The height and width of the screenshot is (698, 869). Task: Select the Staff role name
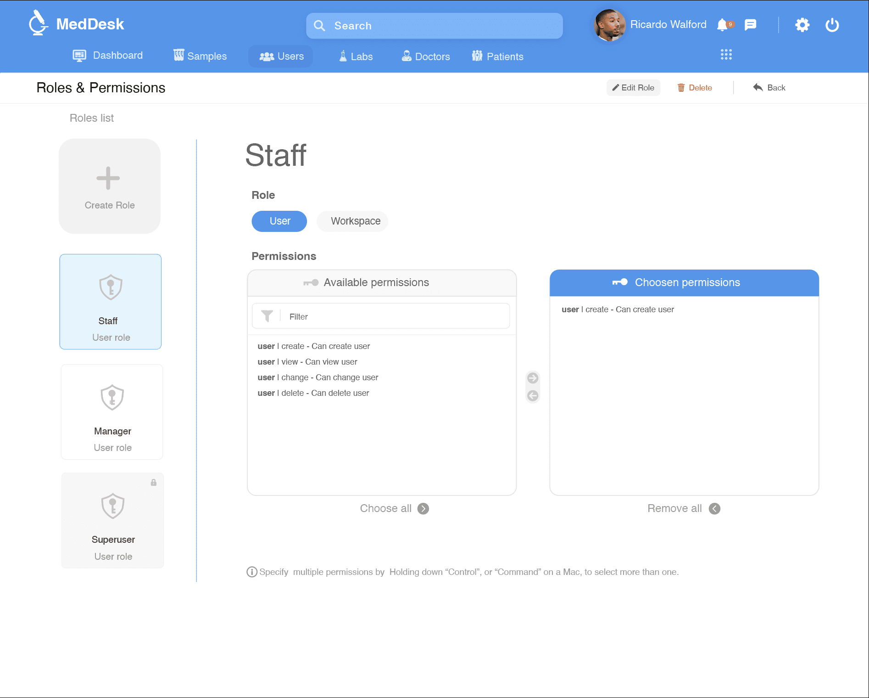108,321
